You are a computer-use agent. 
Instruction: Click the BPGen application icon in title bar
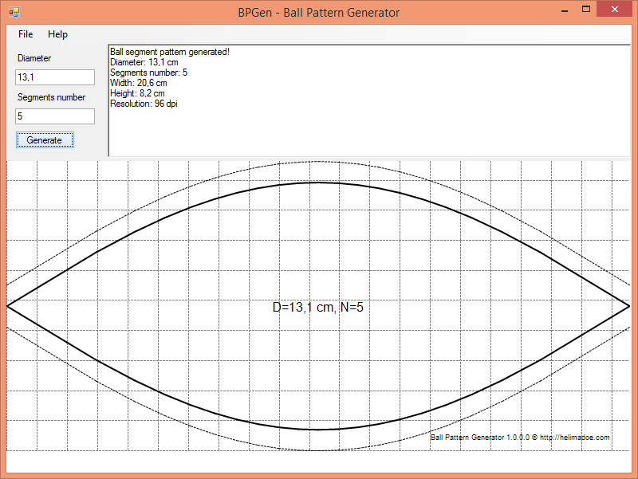point(14,12)
